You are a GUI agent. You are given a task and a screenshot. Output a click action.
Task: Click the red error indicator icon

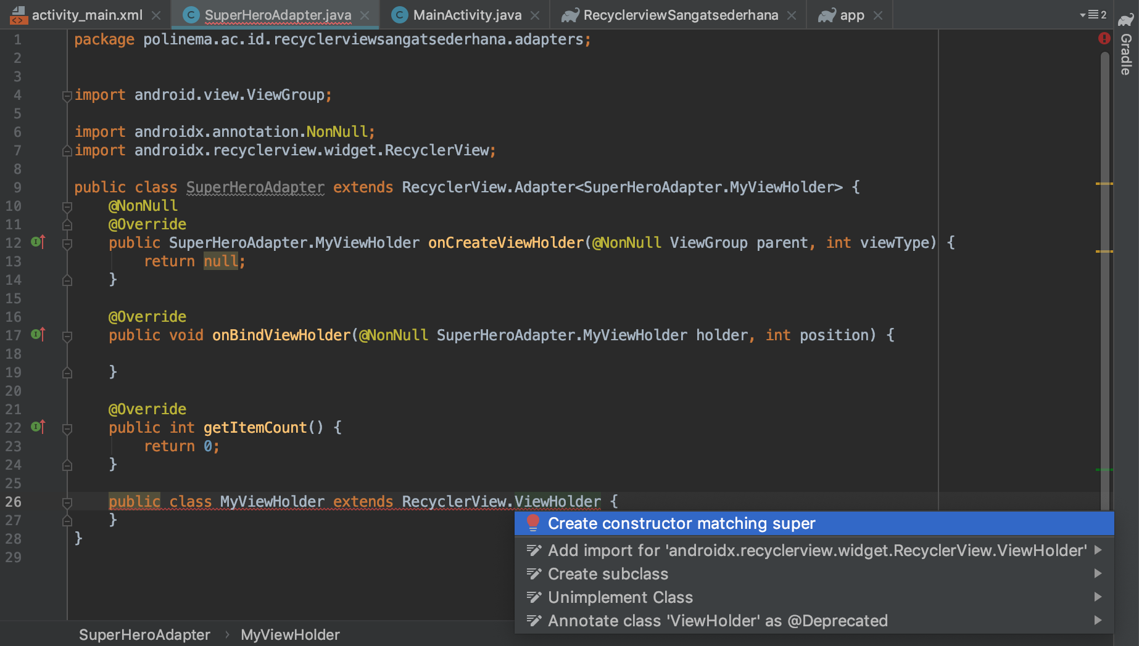1104,38
